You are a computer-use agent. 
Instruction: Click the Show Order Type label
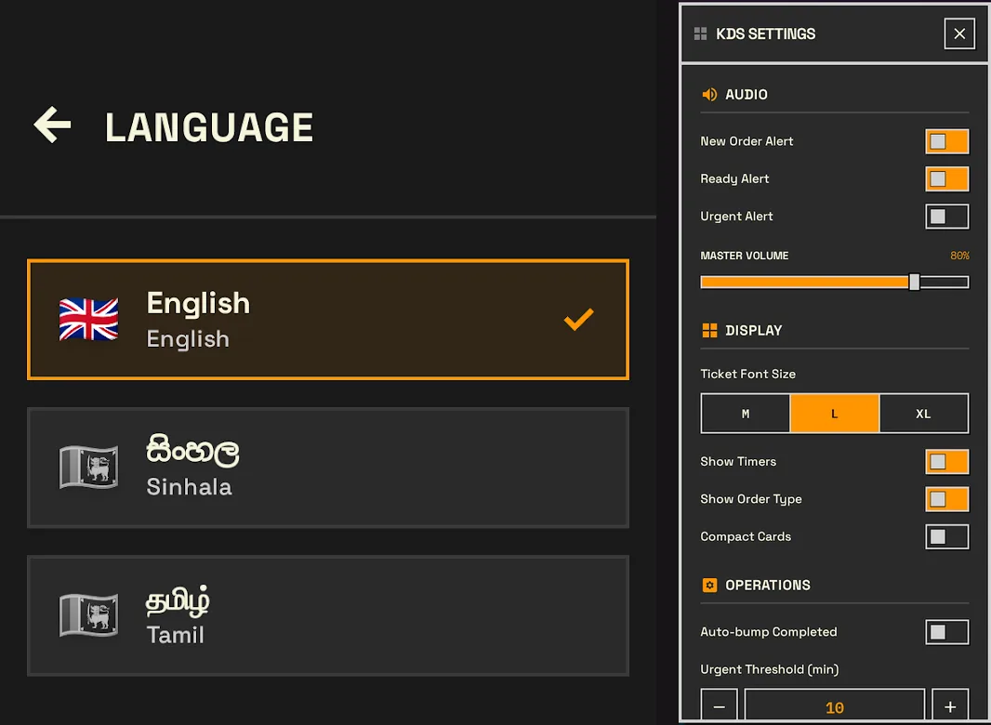tap(751, 499)
